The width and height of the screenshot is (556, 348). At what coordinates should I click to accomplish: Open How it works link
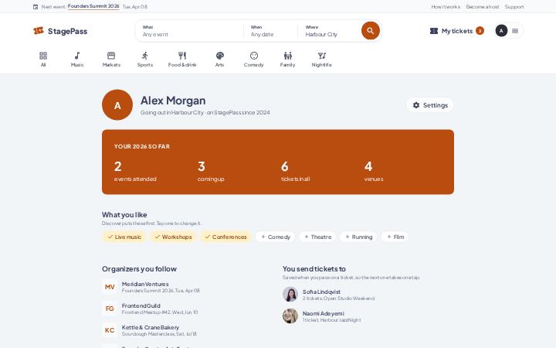click(446, 7)
